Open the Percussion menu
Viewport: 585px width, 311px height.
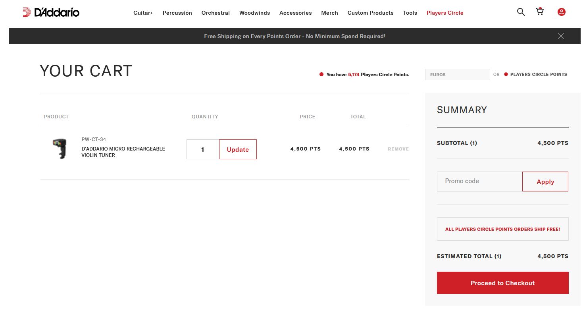tap(177, 13)
